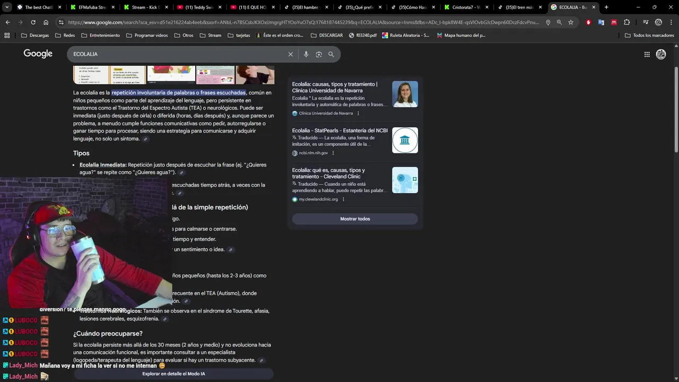Open the Programar videos bookmark folder

(x=146, y=35)
